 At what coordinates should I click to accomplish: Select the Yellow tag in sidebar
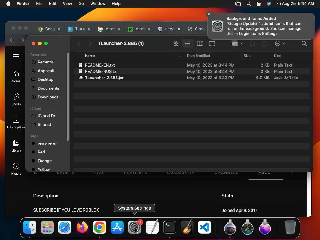[41, 169]
